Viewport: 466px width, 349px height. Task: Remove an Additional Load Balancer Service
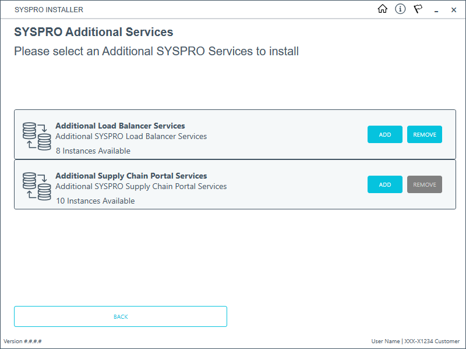425,134
